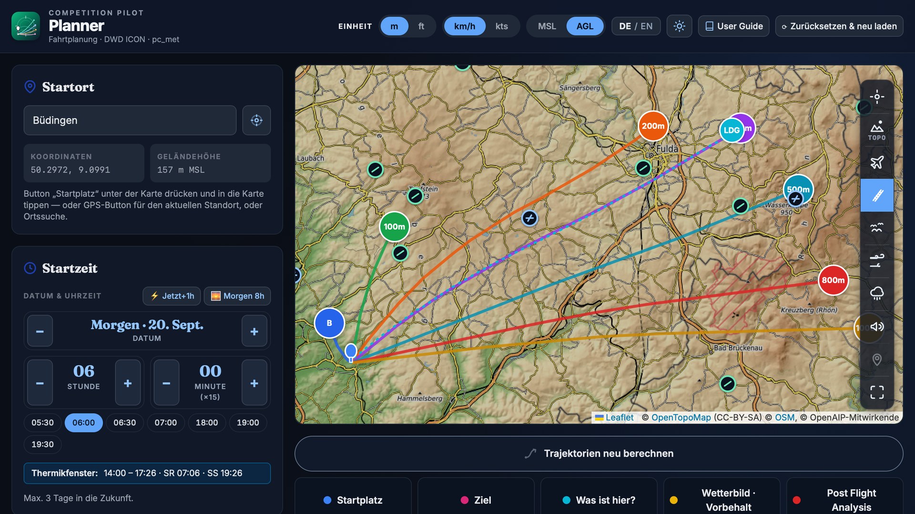Open the OSM attribution link

tap(784, 417)
